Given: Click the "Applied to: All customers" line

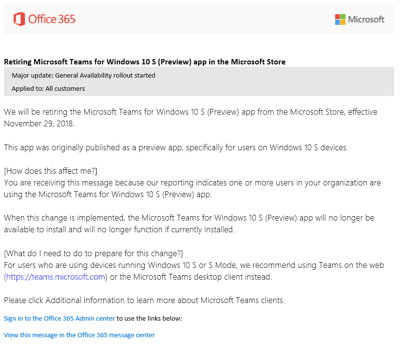Looking at the screenshot, I should (48, 89).
